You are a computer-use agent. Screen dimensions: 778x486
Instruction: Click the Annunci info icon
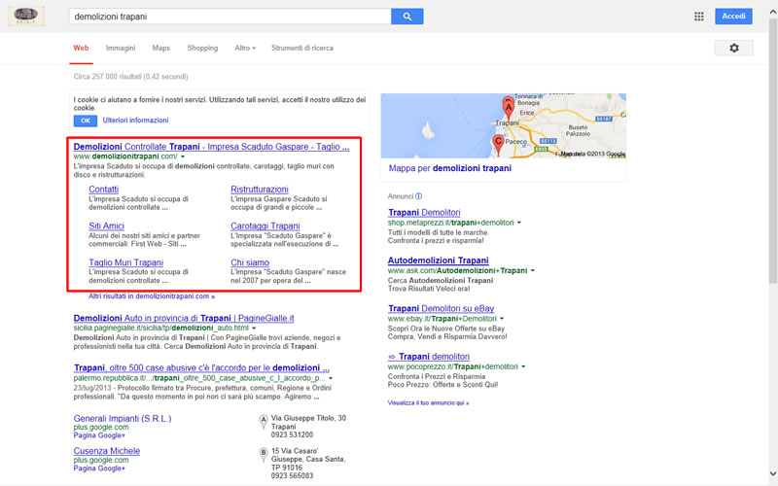(x=418, y=196)
